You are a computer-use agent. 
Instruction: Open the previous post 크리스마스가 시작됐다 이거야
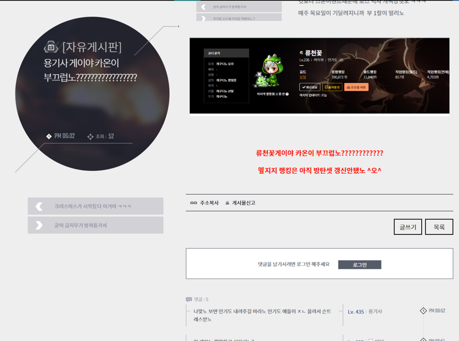click(95, 206)
